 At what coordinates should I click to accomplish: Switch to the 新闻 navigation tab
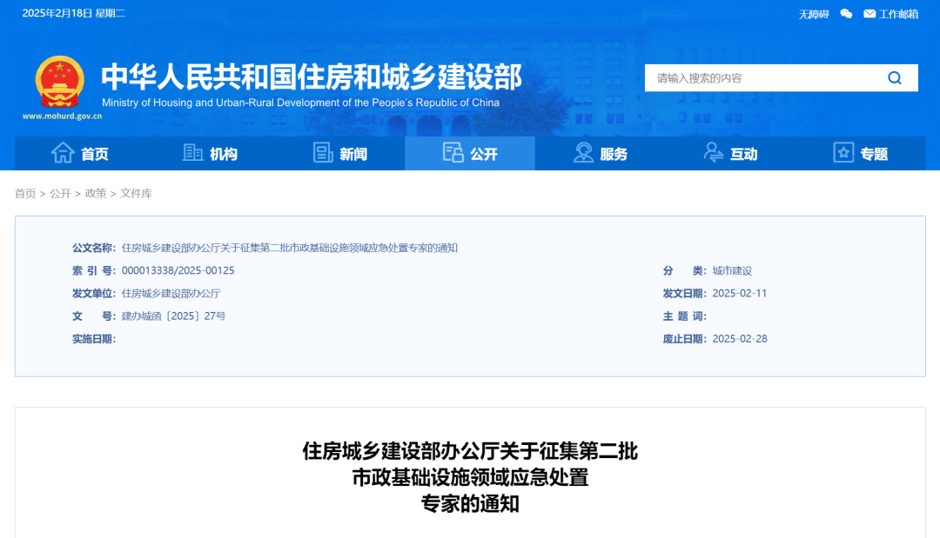click(340, 153)
